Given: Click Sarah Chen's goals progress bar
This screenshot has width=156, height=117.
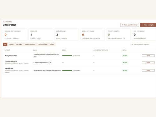Looking at the screenshot, I should click(x=67, y=71).
